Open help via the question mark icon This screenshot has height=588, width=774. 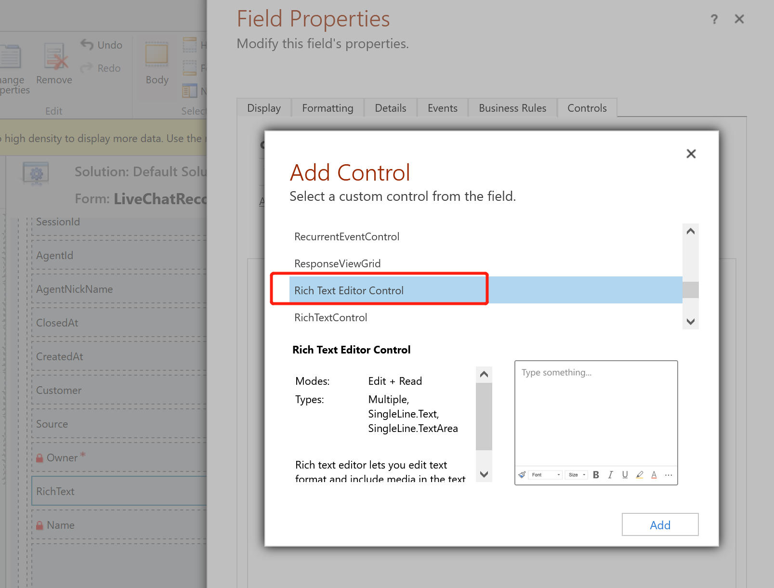714,19
